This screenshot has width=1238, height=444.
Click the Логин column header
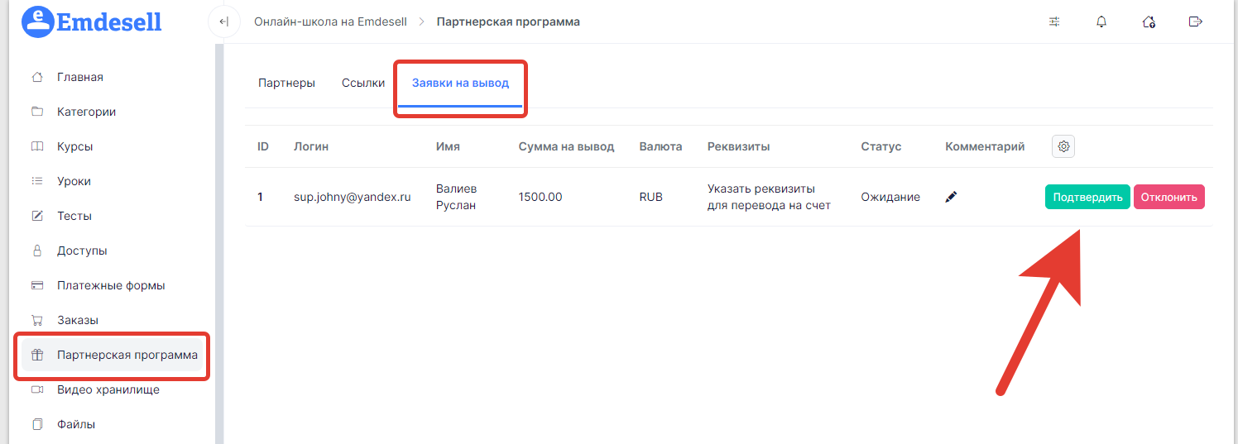311,146
